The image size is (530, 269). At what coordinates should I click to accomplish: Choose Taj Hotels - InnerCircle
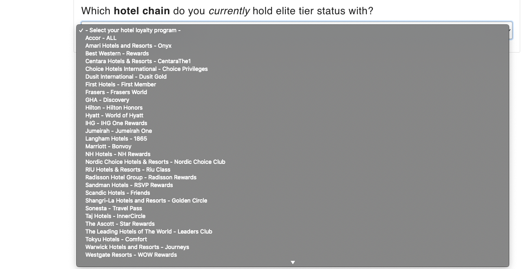pos(292,216)
